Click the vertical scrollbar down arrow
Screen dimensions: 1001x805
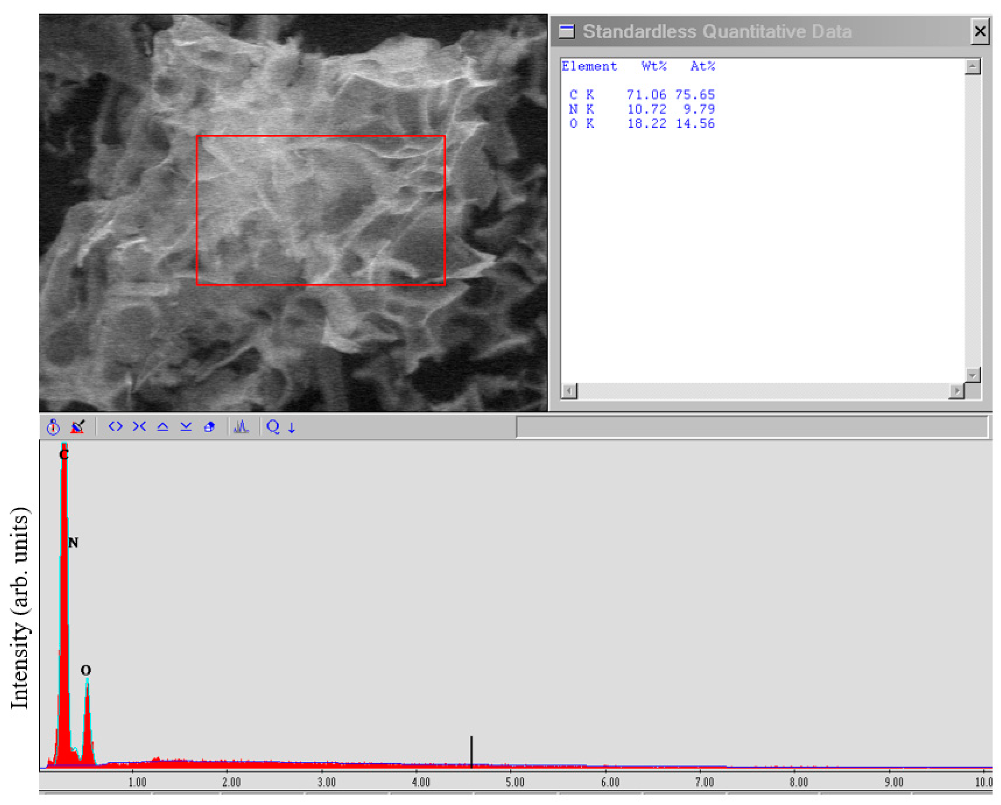click(972, 375)
